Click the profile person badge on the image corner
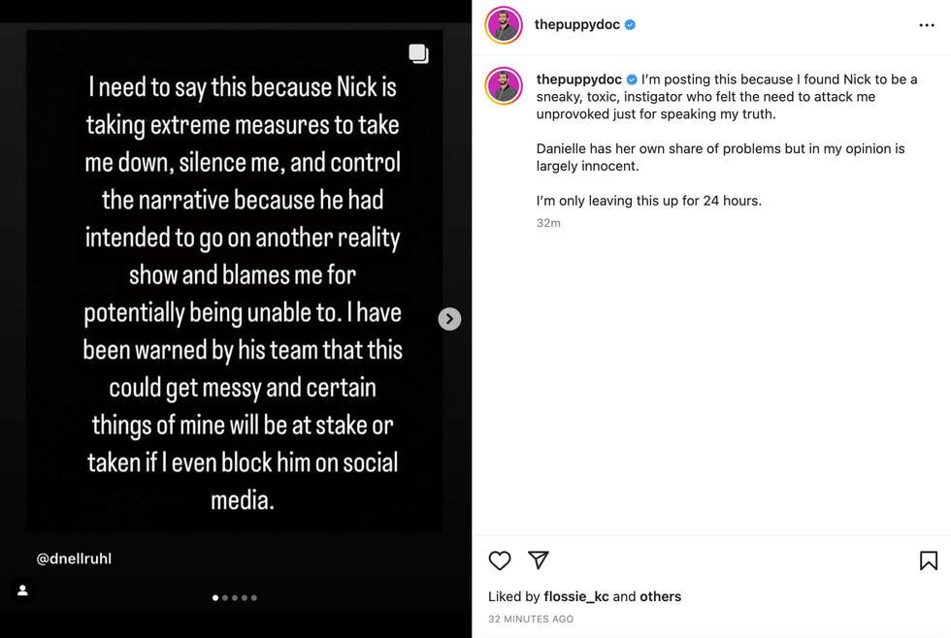 [x=22, y=590]
